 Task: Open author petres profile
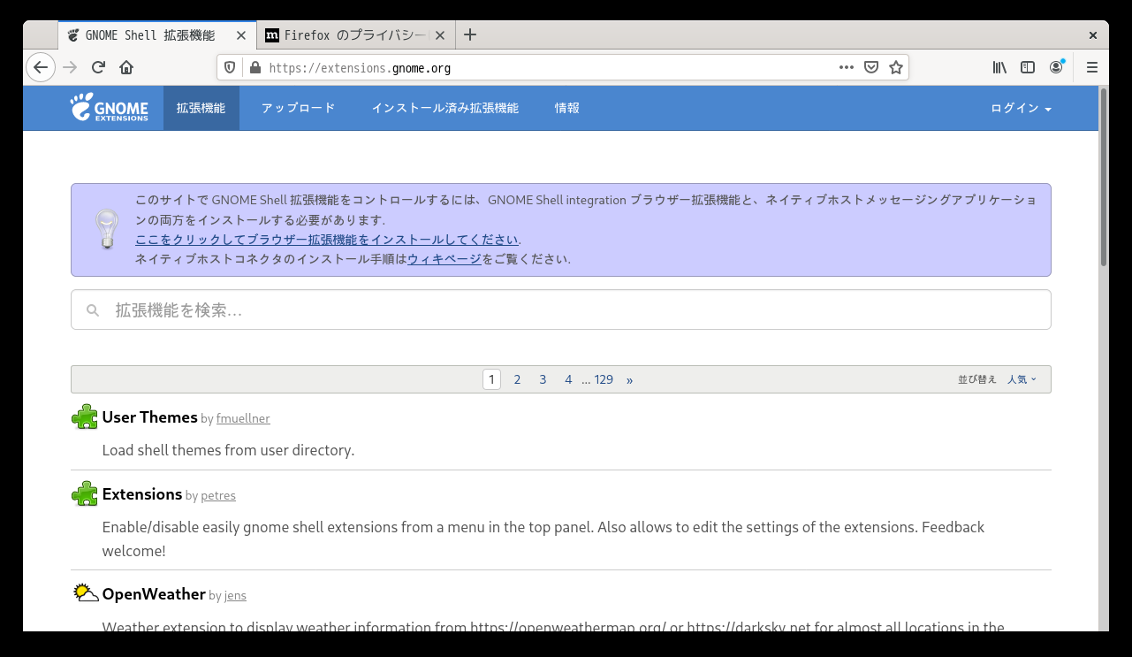pos(218,495)
